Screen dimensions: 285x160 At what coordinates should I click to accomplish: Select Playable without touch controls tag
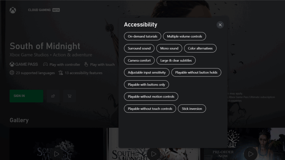150,109
